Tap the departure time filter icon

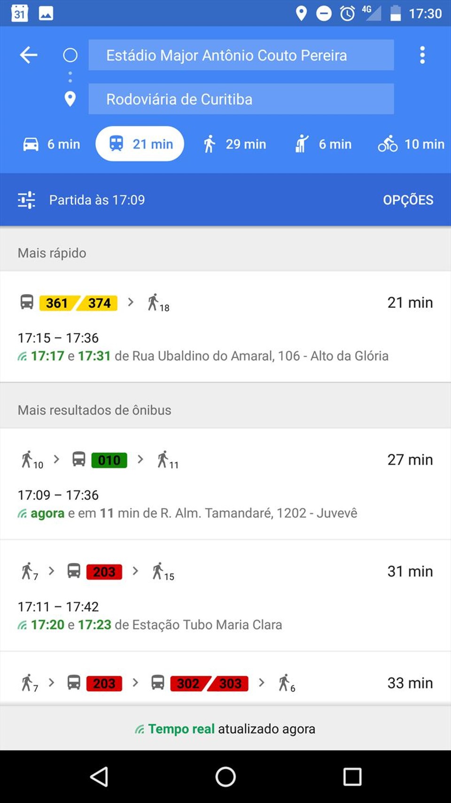(26, 200)
